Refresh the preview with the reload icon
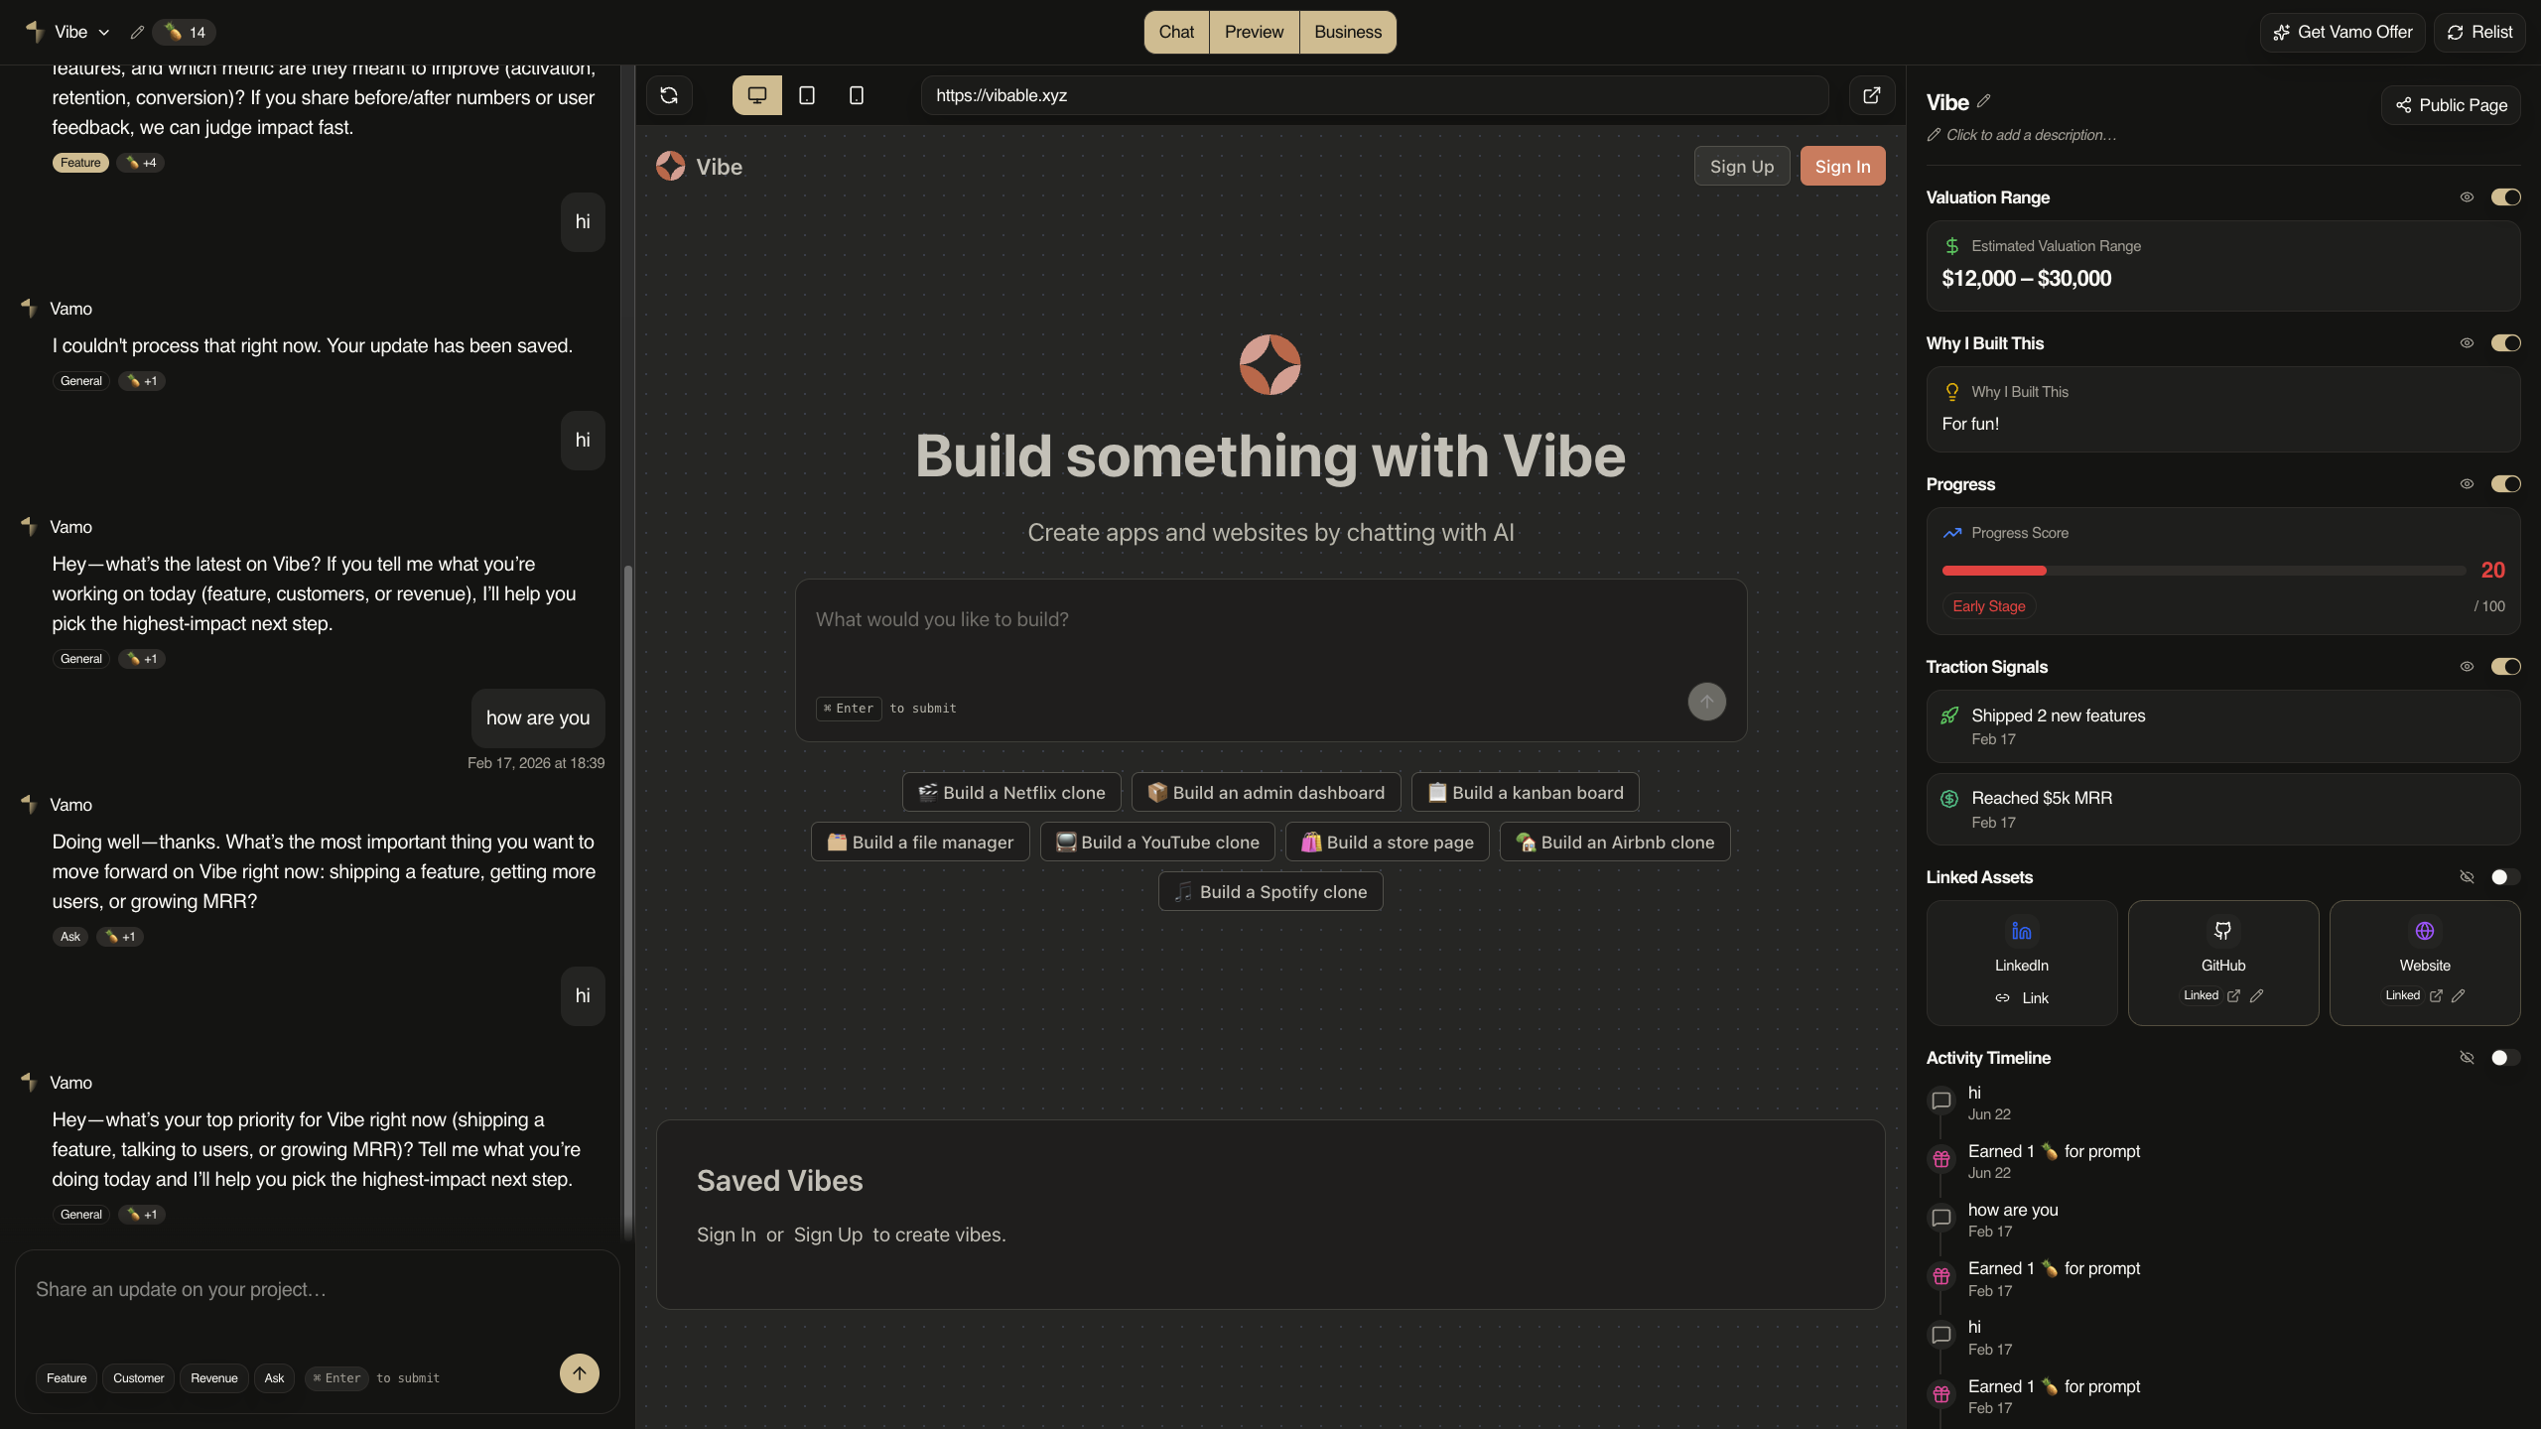 pyautogui.click(x=669, y=95)
